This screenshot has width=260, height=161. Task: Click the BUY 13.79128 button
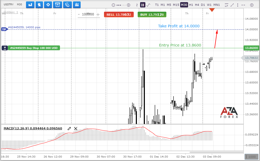(x=152, y=15)
